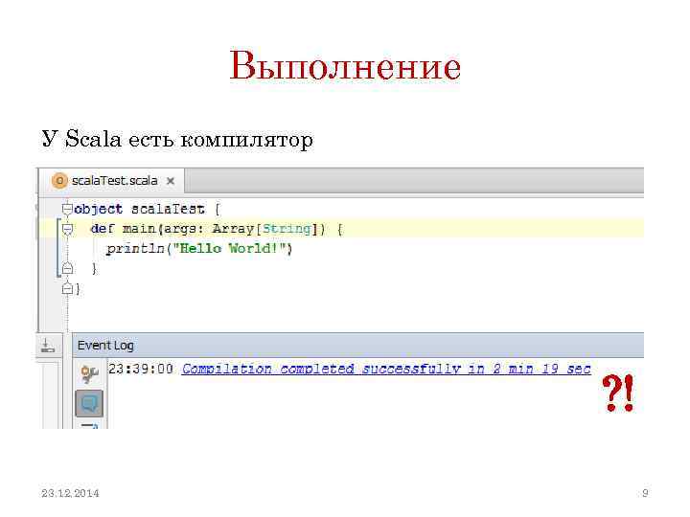Click fold end marker of object scalaTest
690x517 pixels.
(x=67, y=288)
